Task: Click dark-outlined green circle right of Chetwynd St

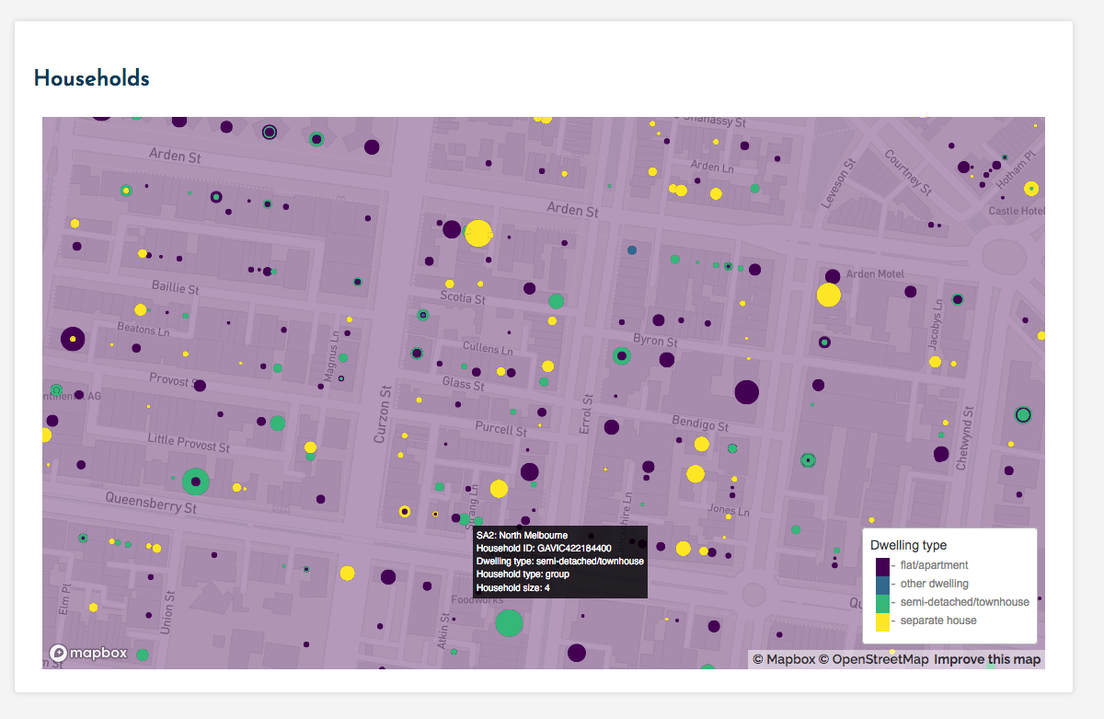Action: 1022,415
